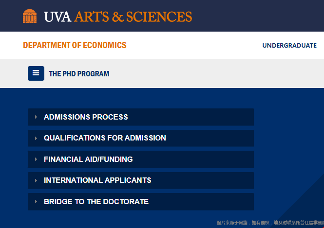Expand the Bridge to the Doctorate arrow
The width and height of the screenshot is (324, 228).
[x=36, y=202]
